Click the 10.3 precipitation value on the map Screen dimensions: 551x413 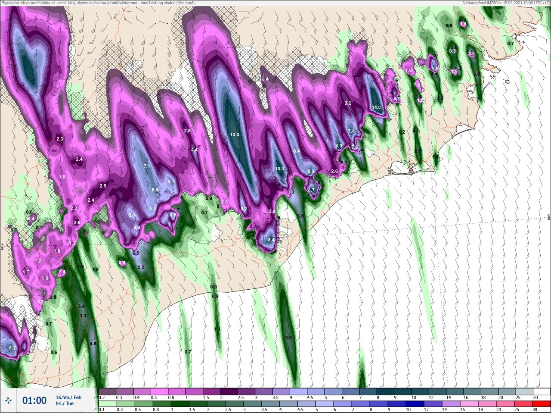(x=280, y=169)
